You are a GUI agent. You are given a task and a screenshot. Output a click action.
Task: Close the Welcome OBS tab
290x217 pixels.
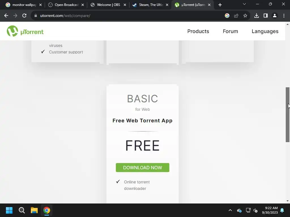125,5
